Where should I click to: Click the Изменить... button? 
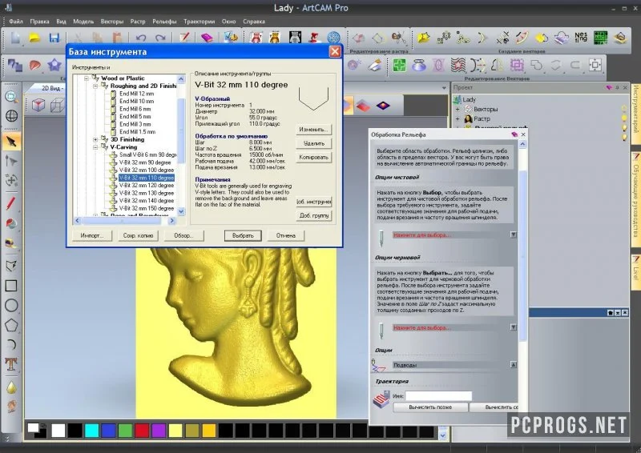(313, 130)
